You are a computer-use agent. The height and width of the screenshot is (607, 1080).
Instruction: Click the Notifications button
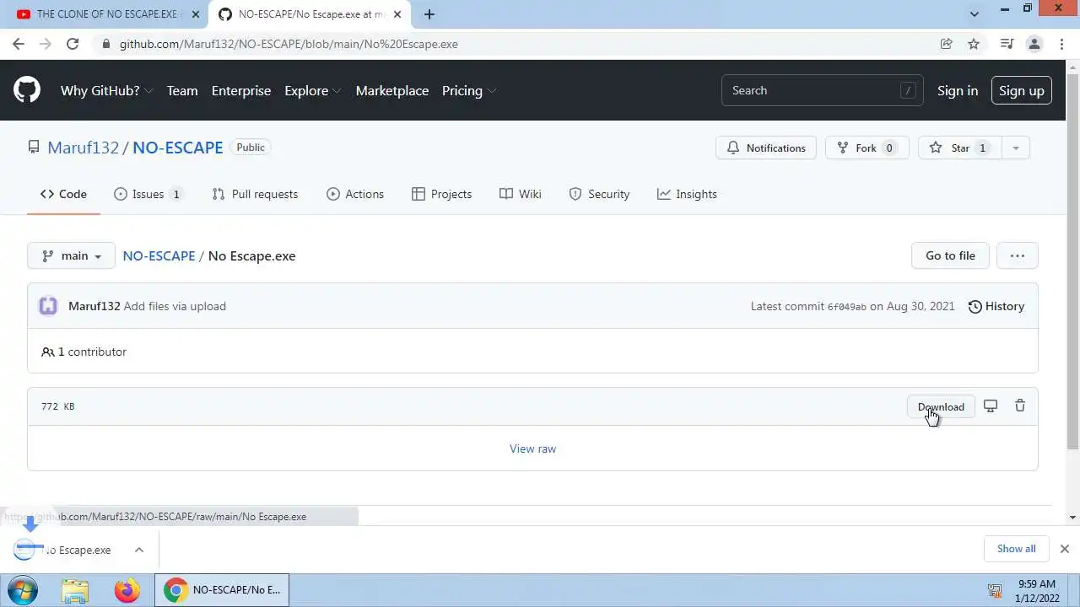coord(766,148)
